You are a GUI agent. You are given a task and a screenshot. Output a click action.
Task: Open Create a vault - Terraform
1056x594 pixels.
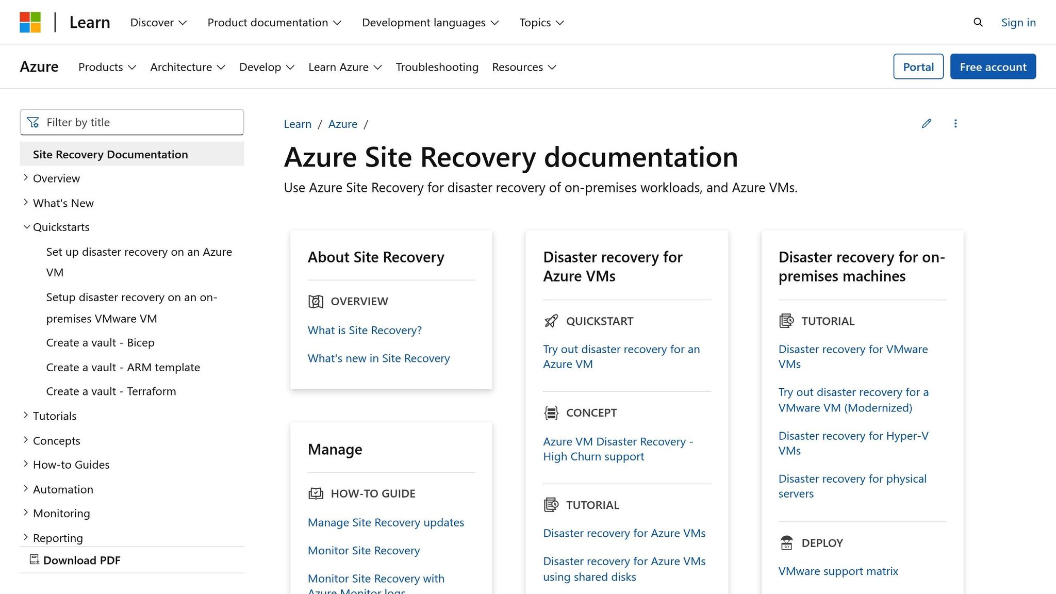point(111,391)
